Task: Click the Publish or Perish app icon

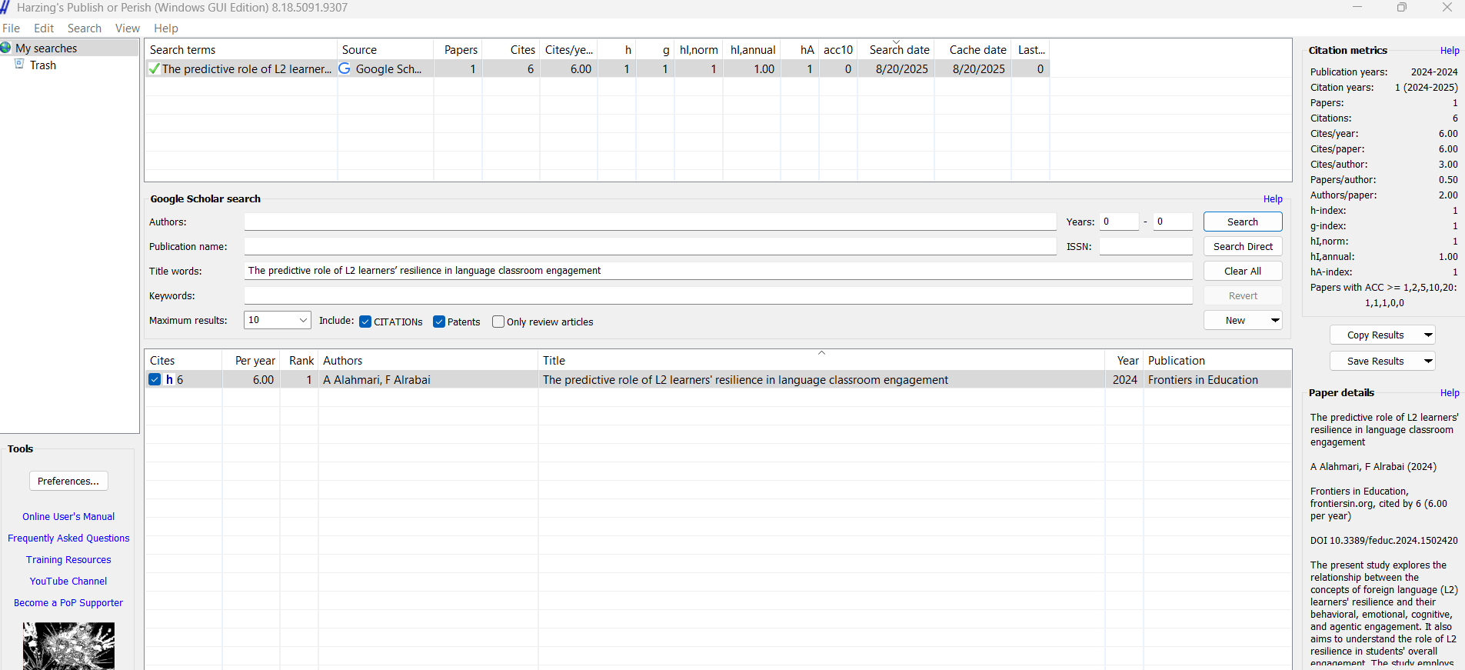Action: point(5,7)
